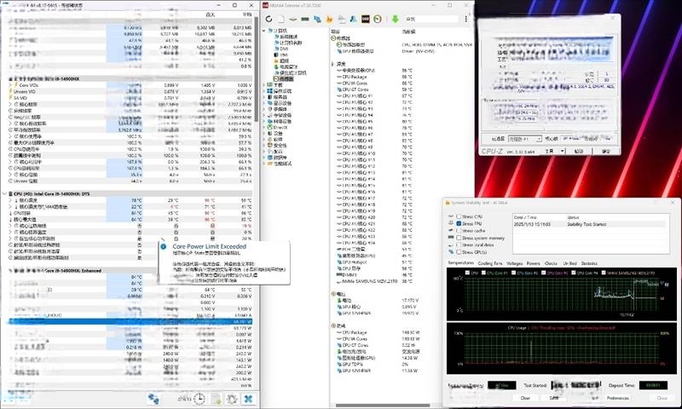Enable the Stress GPU(s) checkbox
Viewport: 682px width, 409px height.
click(x=459, y=252)
